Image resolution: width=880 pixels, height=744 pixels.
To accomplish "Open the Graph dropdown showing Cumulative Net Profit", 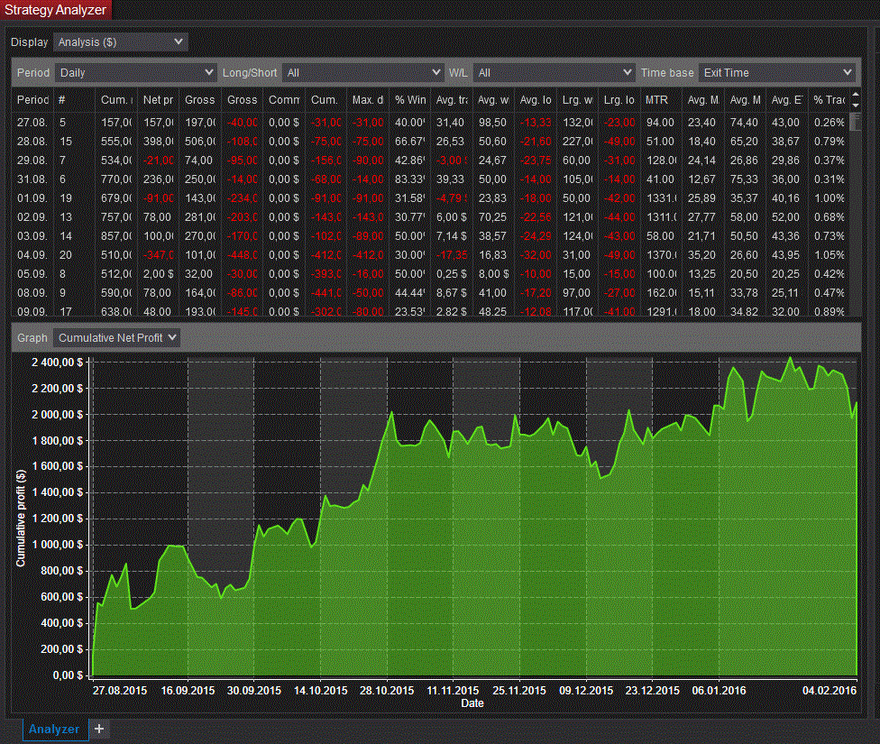I will point(116,337).
